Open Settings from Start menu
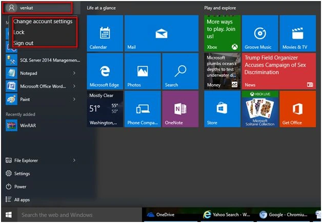Screen dimensions: 322x223 [43, 174]
